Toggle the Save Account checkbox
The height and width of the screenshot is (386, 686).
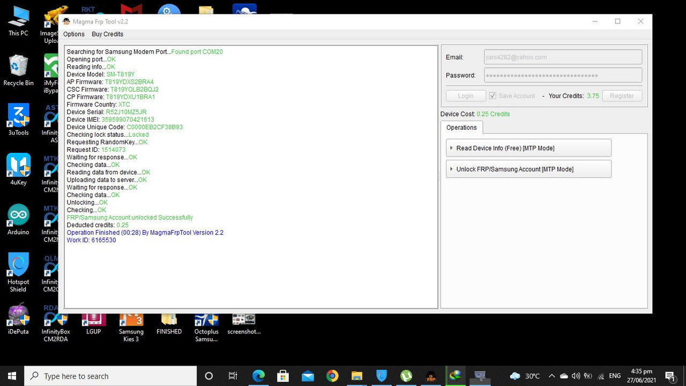click(x=493, y=96)
